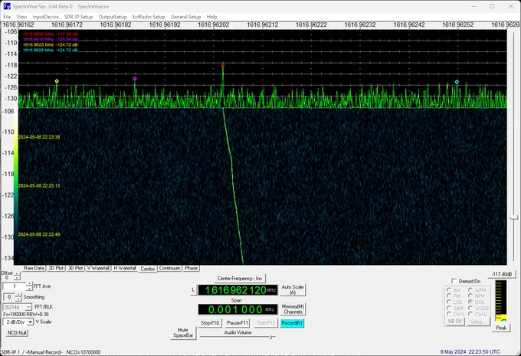Decrease Smoothing value with down arrow
Viewport: 521px width, 356px height.
click(x=18, y=299)
